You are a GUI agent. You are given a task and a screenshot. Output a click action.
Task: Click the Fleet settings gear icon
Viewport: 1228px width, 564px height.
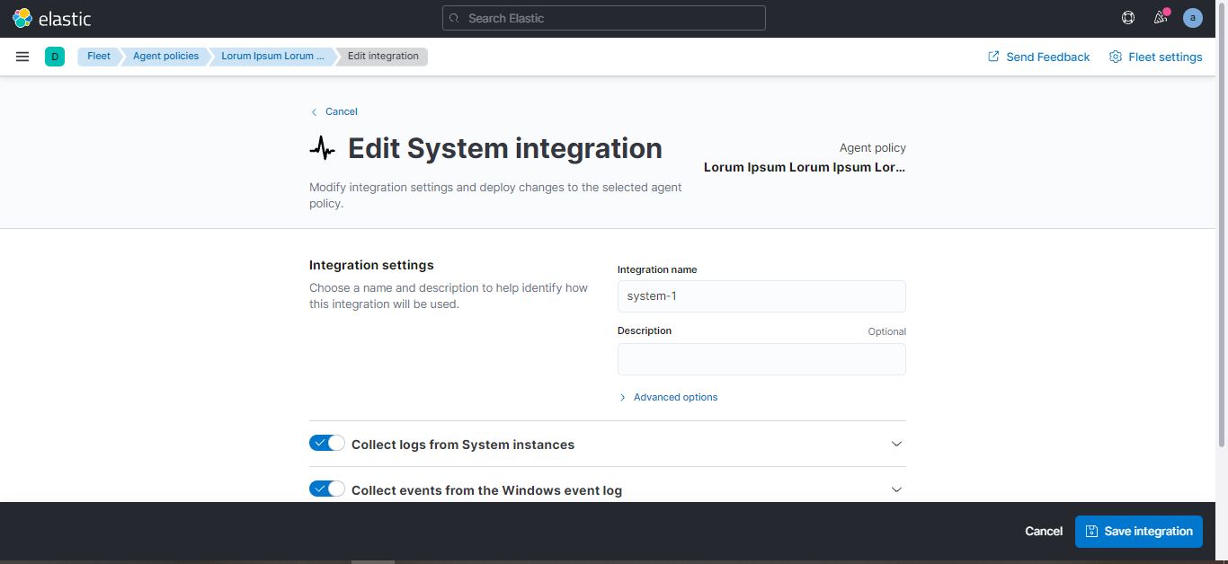(1116, 57)
